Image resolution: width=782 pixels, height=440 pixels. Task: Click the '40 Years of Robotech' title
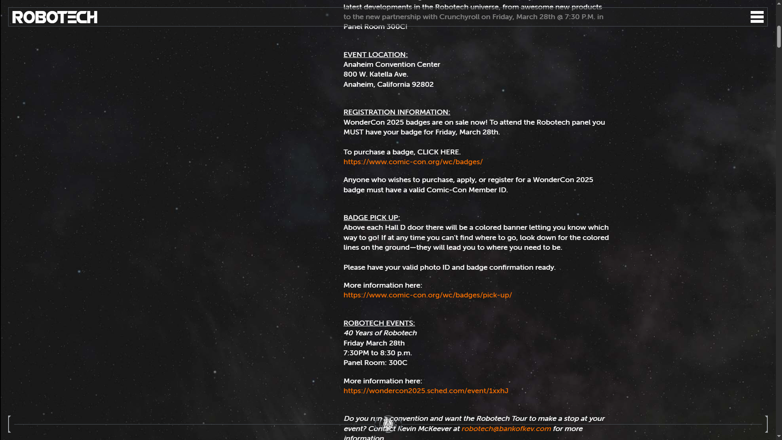pos(380,333)
